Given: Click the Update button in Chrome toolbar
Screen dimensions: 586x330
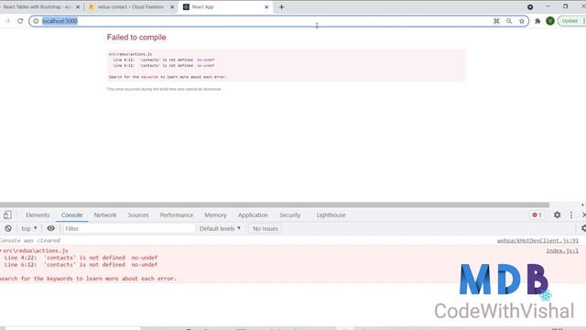Looking at the screenshot, I should [x=570, y=21].
